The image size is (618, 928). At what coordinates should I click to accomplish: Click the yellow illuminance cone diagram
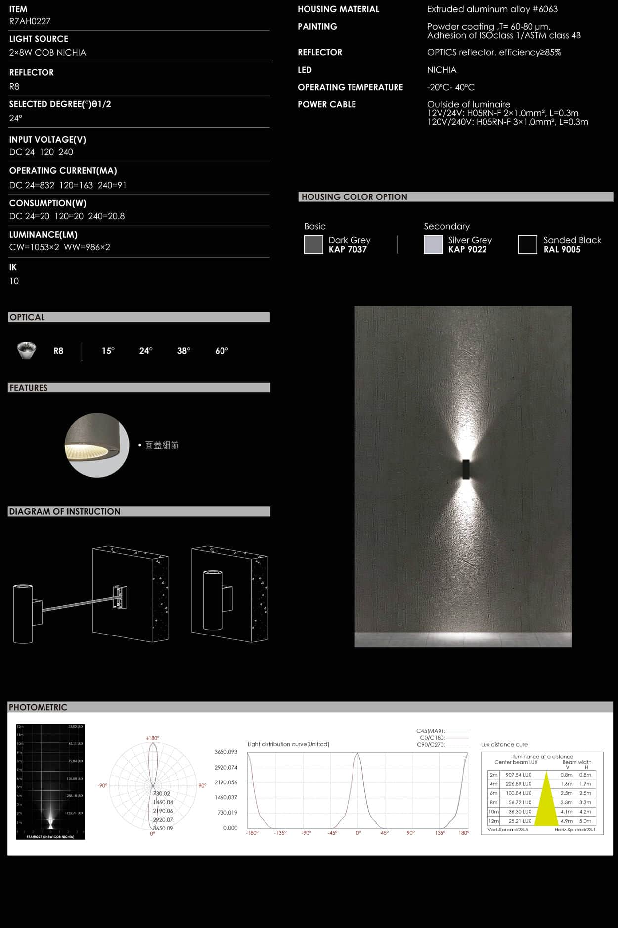546,798
